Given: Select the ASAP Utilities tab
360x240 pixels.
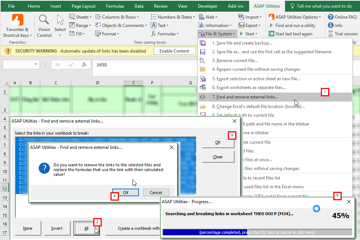Looking at the screenshot, I should click(267, 6).
